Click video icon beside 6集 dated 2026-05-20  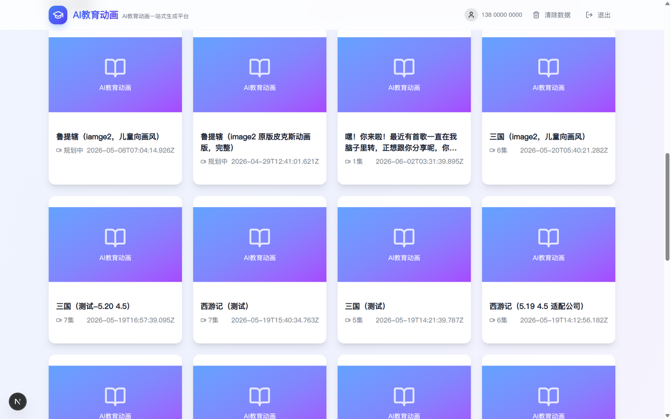click(x=492, y=150)
